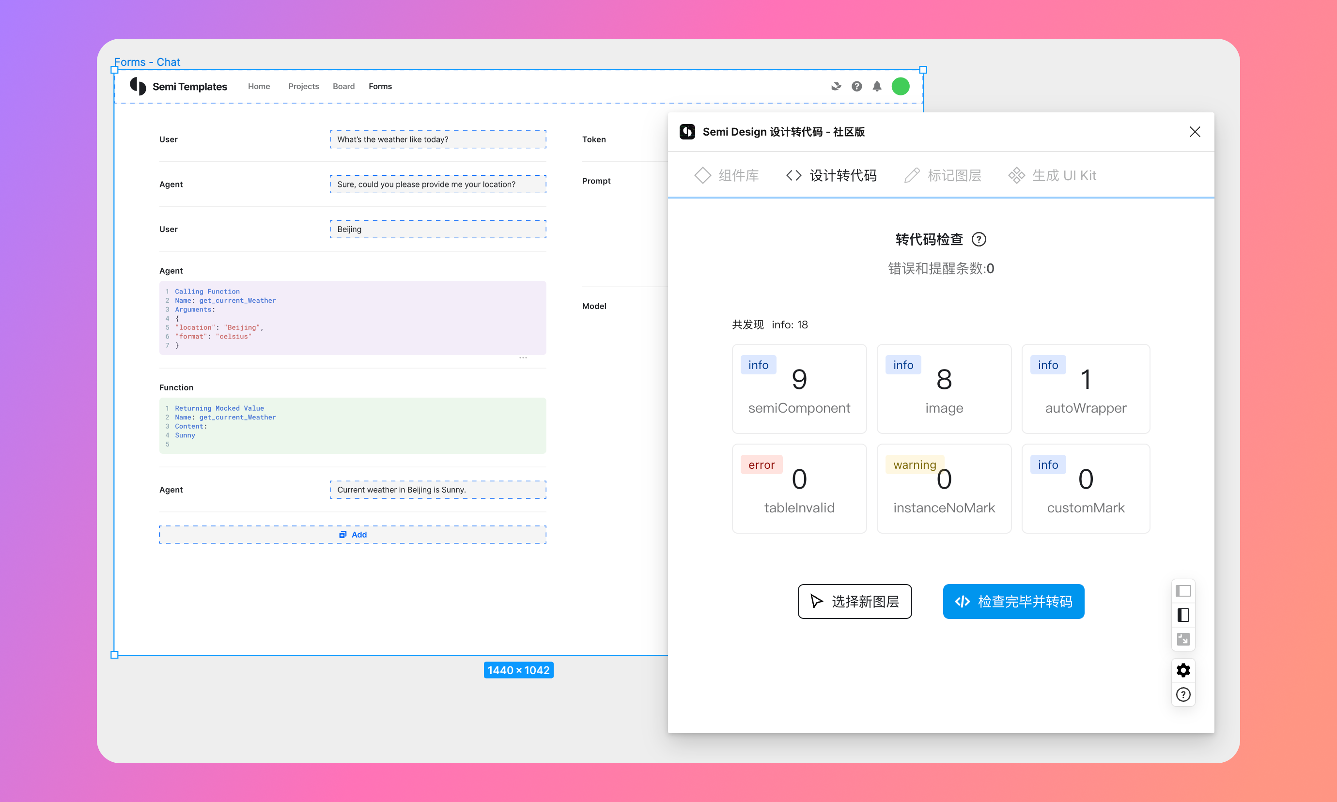
Task: Open the notification bell
Action: 877,87
